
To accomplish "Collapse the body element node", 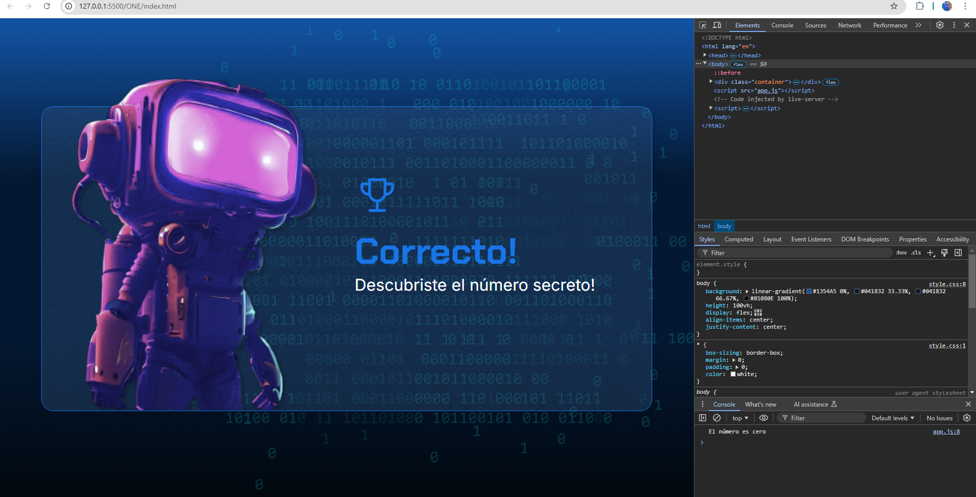I will [x=705, y=64].
